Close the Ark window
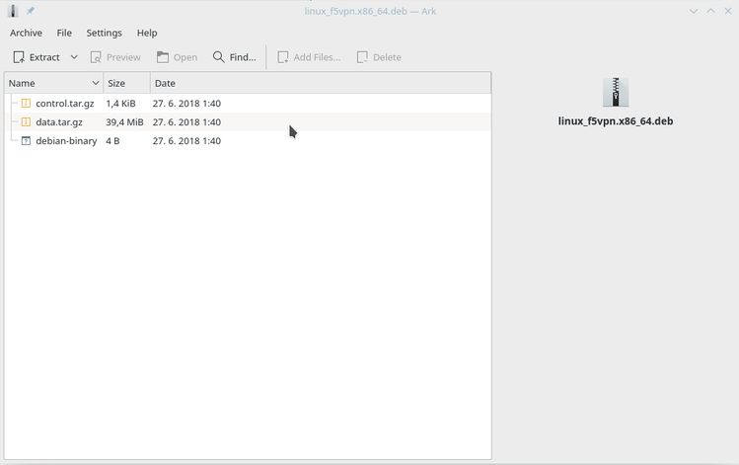 pos(728,11)
